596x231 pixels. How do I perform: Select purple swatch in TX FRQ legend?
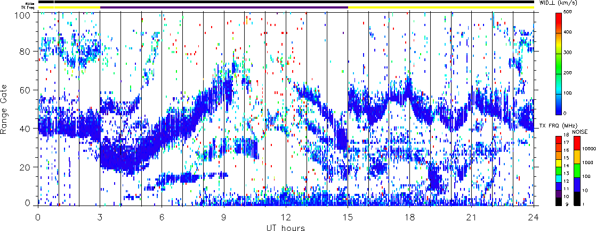tap(559, 194)
